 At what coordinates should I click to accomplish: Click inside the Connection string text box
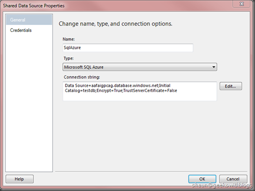click(x=139, y=92)
